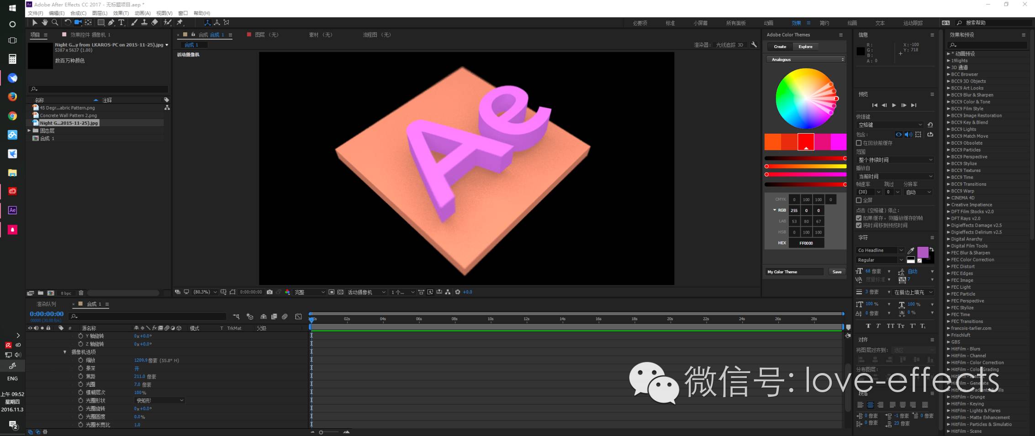Open Firefox from the taskbar
The image size is (1035, 436).
coord(12,97)
